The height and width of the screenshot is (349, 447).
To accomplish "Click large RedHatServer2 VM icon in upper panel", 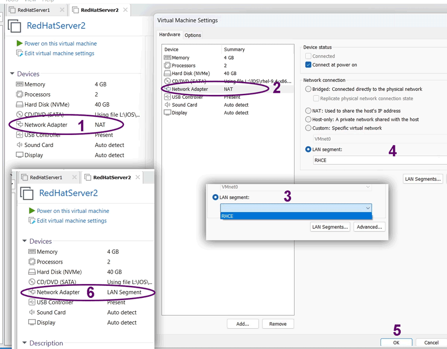I will [x=14, y=26].
